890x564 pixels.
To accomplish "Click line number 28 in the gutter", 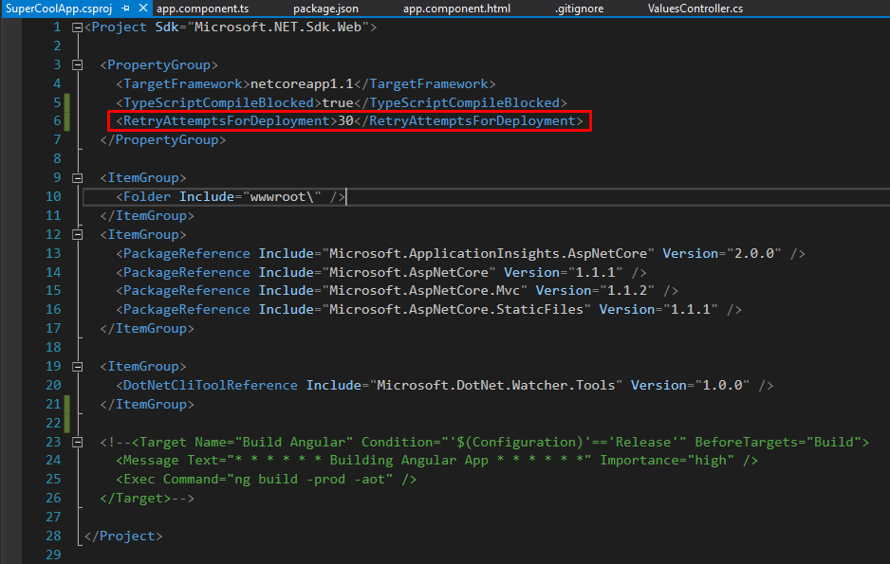I will [x=53, y=537].
